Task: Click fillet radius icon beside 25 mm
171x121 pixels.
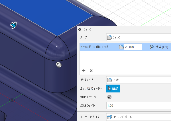Action: tap(121, 47)
